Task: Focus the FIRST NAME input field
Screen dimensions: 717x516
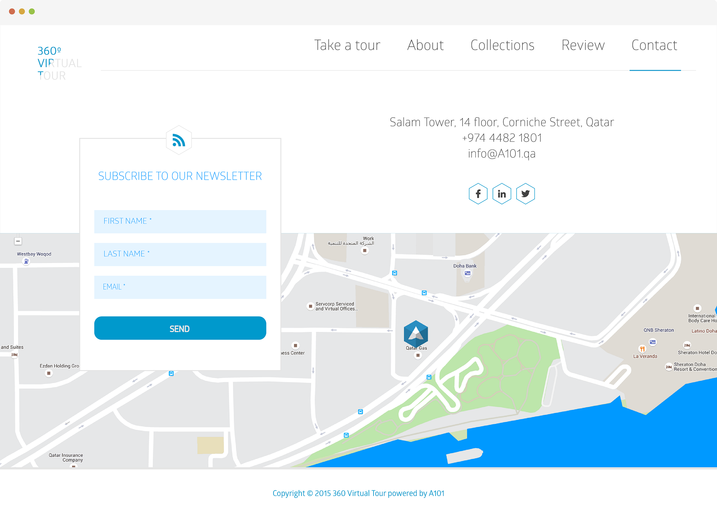Action: point(180,221)
